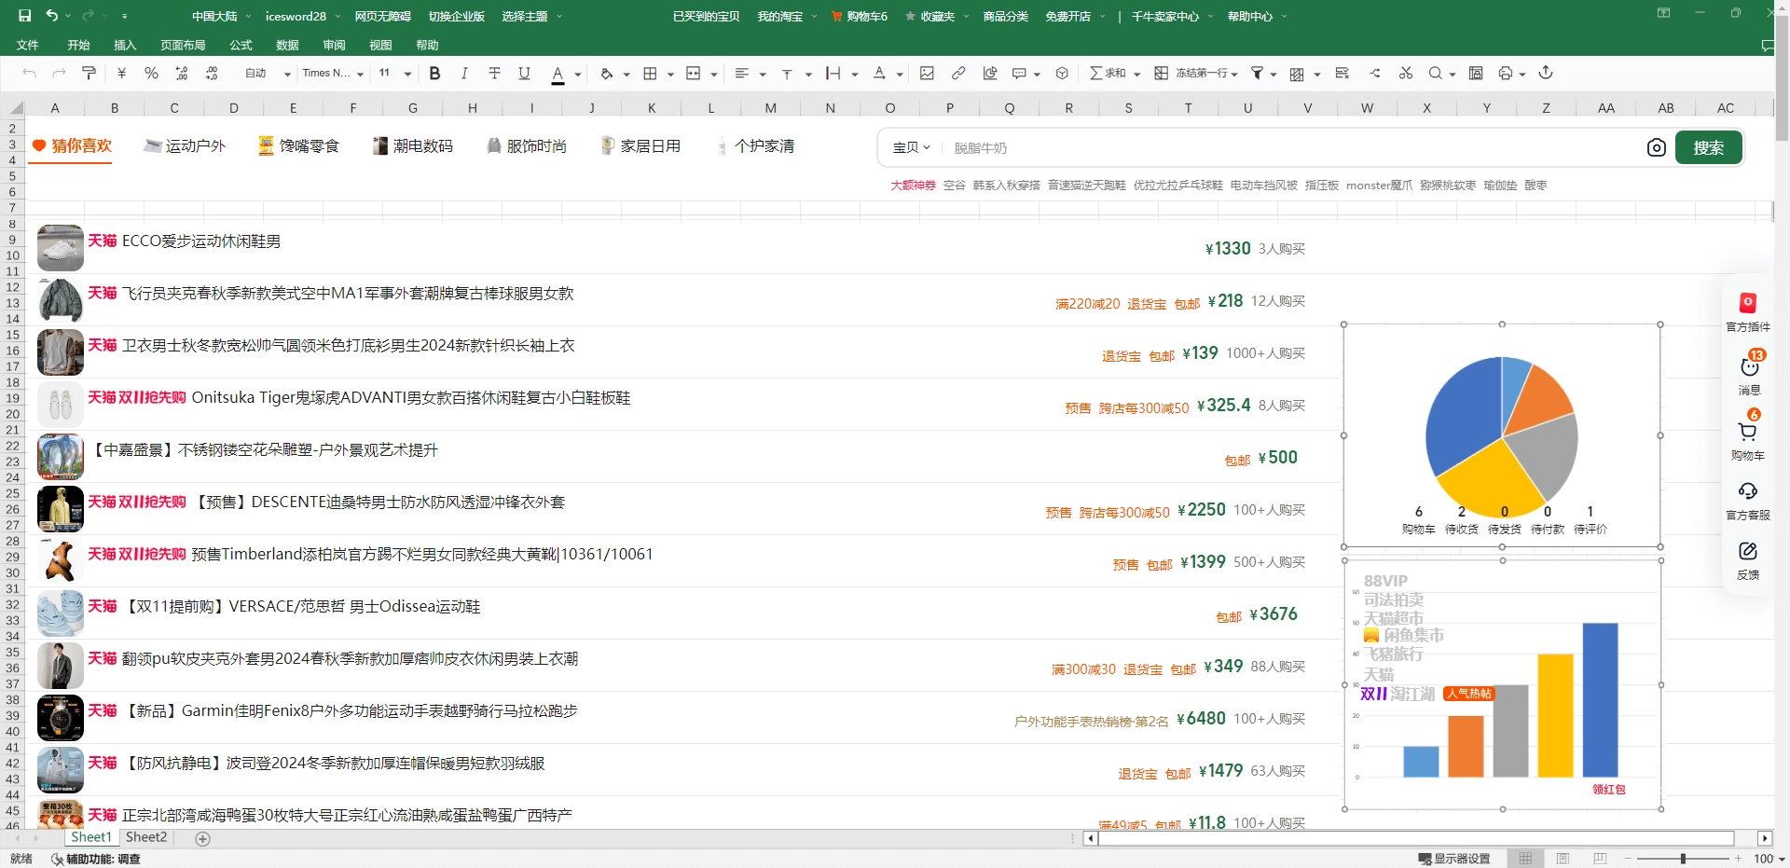Insert hyperlink icon in toolbar
Image resolution: width=1790 pixels, height=868 pixels.
[958, 74]
